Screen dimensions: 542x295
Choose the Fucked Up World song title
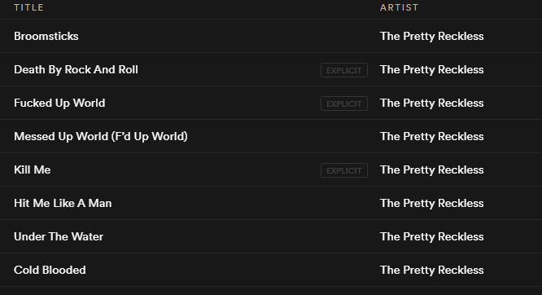pos(59,103)
